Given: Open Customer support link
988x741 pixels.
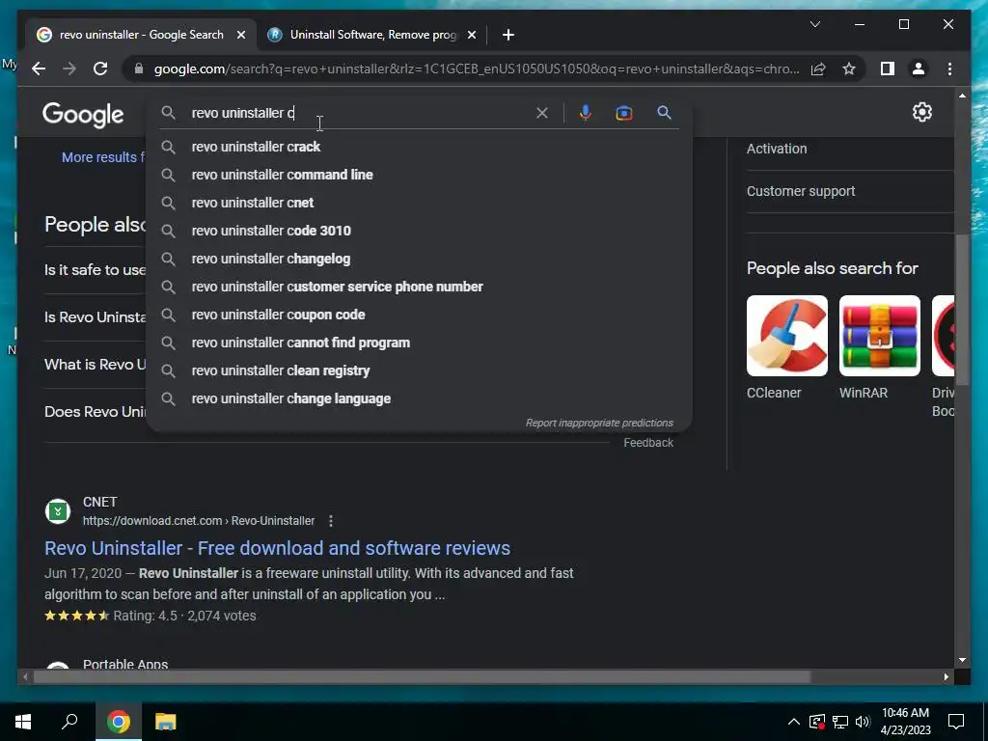Looking at the screenshot, I should [x=801, y=191].
